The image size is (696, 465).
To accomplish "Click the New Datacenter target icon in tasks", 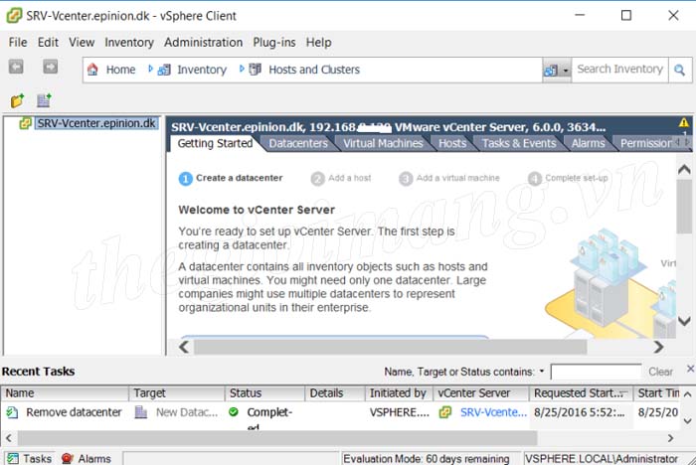I will click(x=141, y=412).
